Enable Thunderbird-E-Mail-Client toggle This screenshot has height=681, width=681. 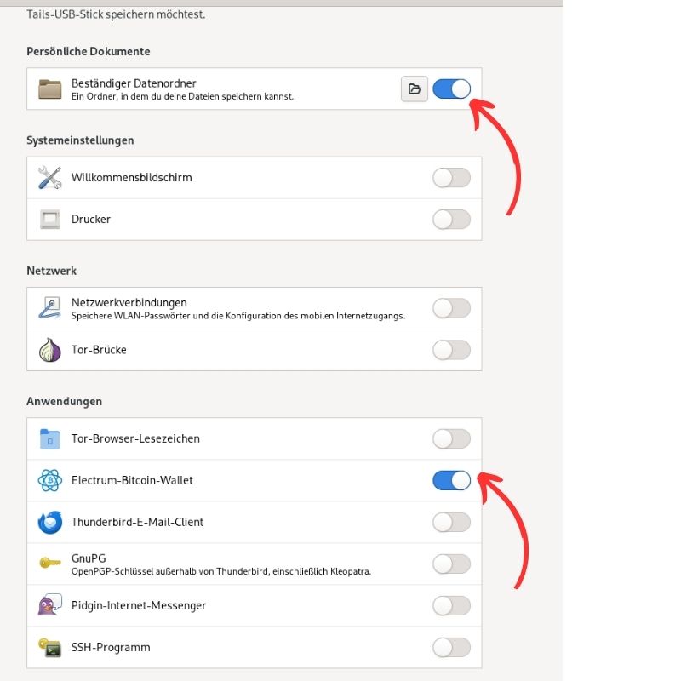pos(451,522)
